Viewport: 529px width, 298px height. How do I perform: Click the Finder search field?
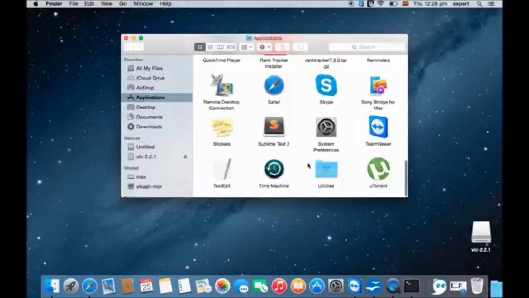pos(367,47)
